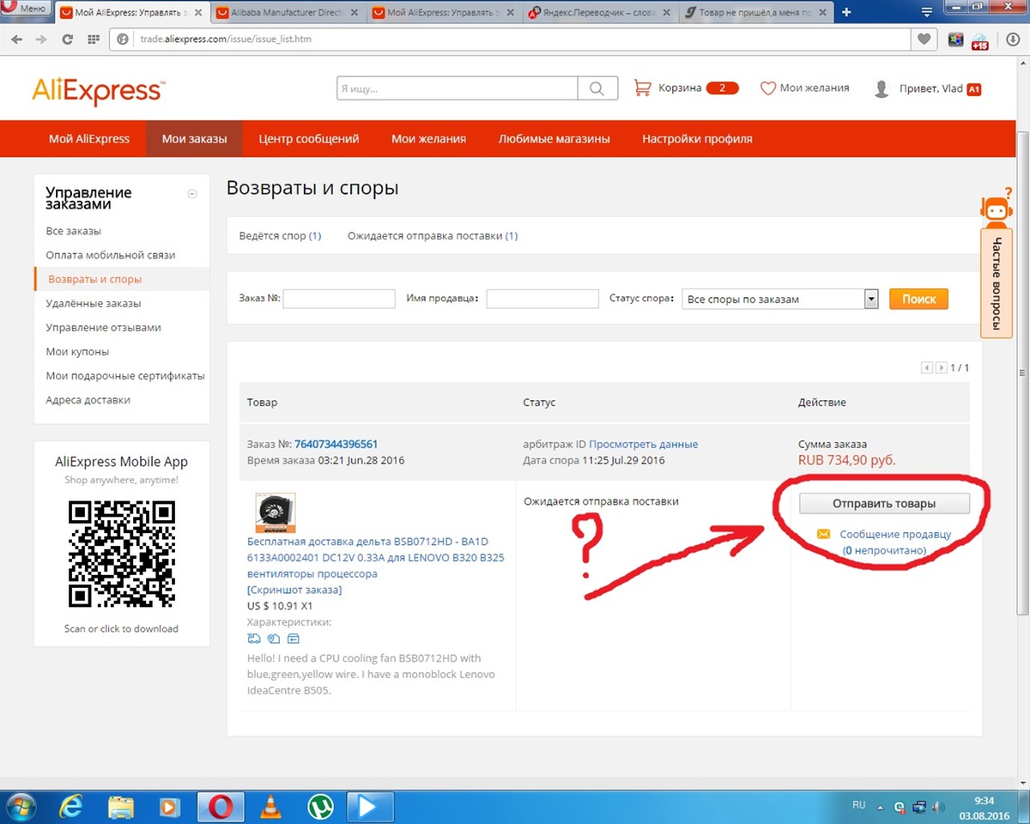This screenshot has width=1030, height=824.
Task: Collapse the Управление заказами sidebar section
Action: tap(192, 194)
